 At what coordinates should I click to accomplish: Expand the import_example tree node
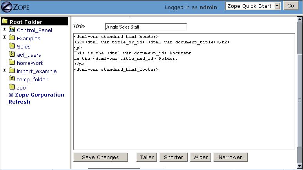[x=4, y=70]
